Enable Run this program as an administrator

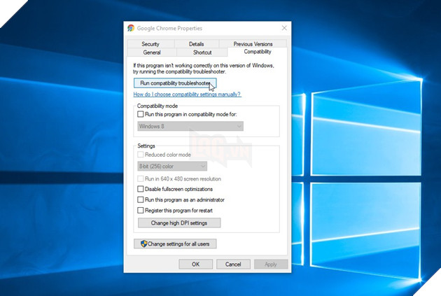coord(140,199)
